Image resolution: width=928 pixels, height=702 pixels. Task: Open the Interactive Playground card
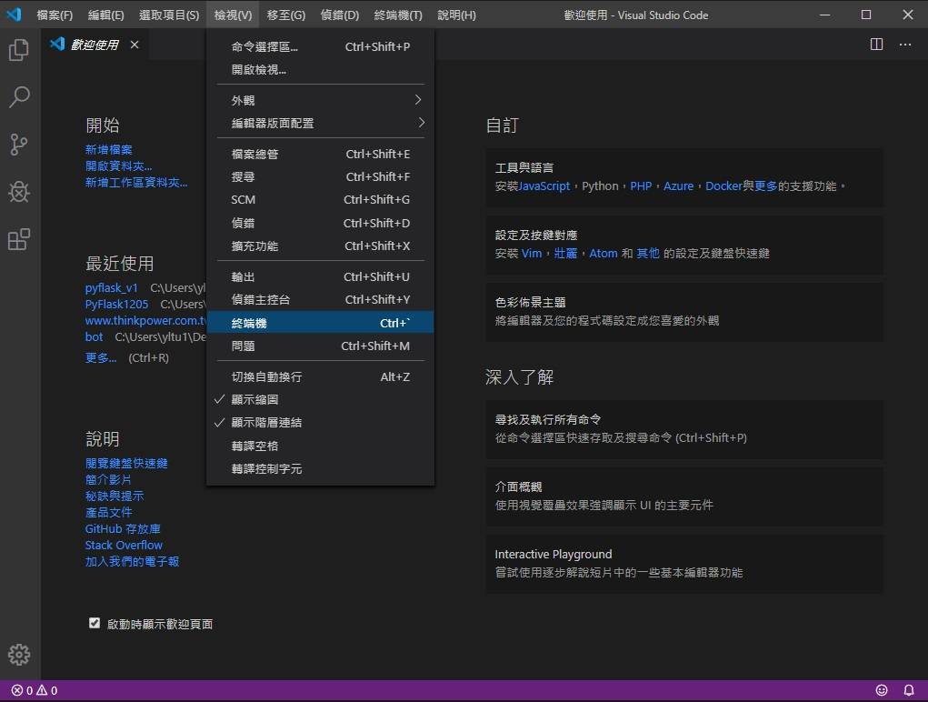[x=684, y=564]
